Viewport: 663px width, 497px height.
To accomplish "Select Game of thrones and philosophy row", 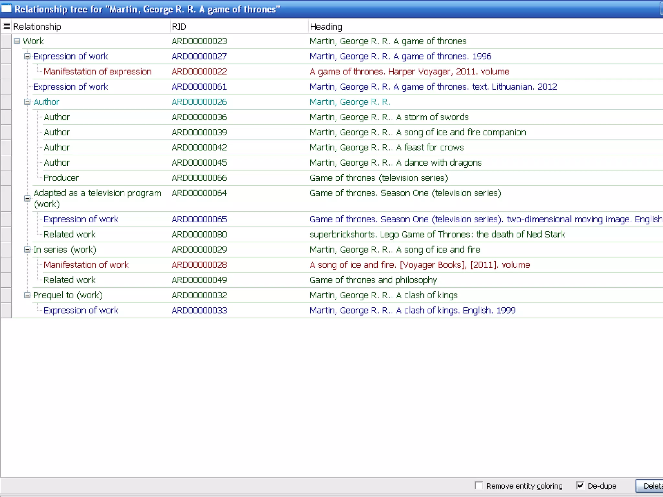I will pyautogui.click(x=373, y=280).
